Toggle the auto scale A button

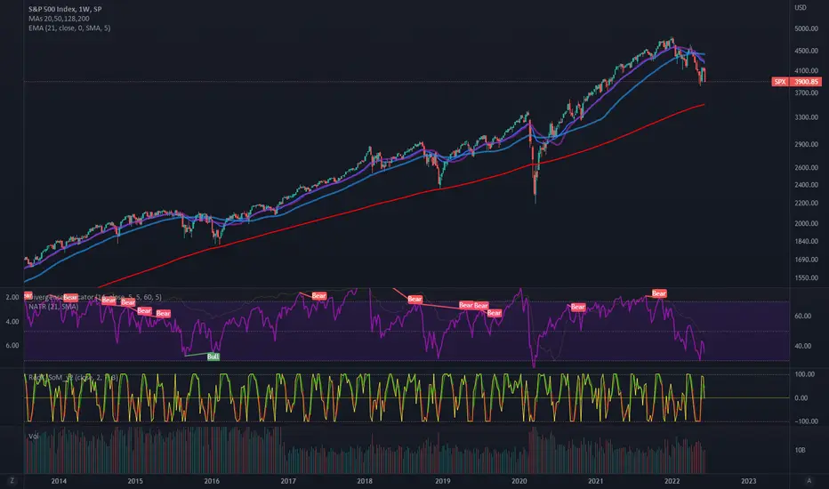[809, 480]
